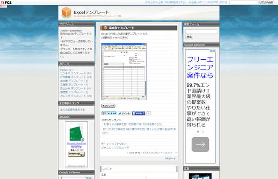Open the コンピュータ genre link
Image resolution: width=278 pixels, height=179 pixels.
(121, 147)
